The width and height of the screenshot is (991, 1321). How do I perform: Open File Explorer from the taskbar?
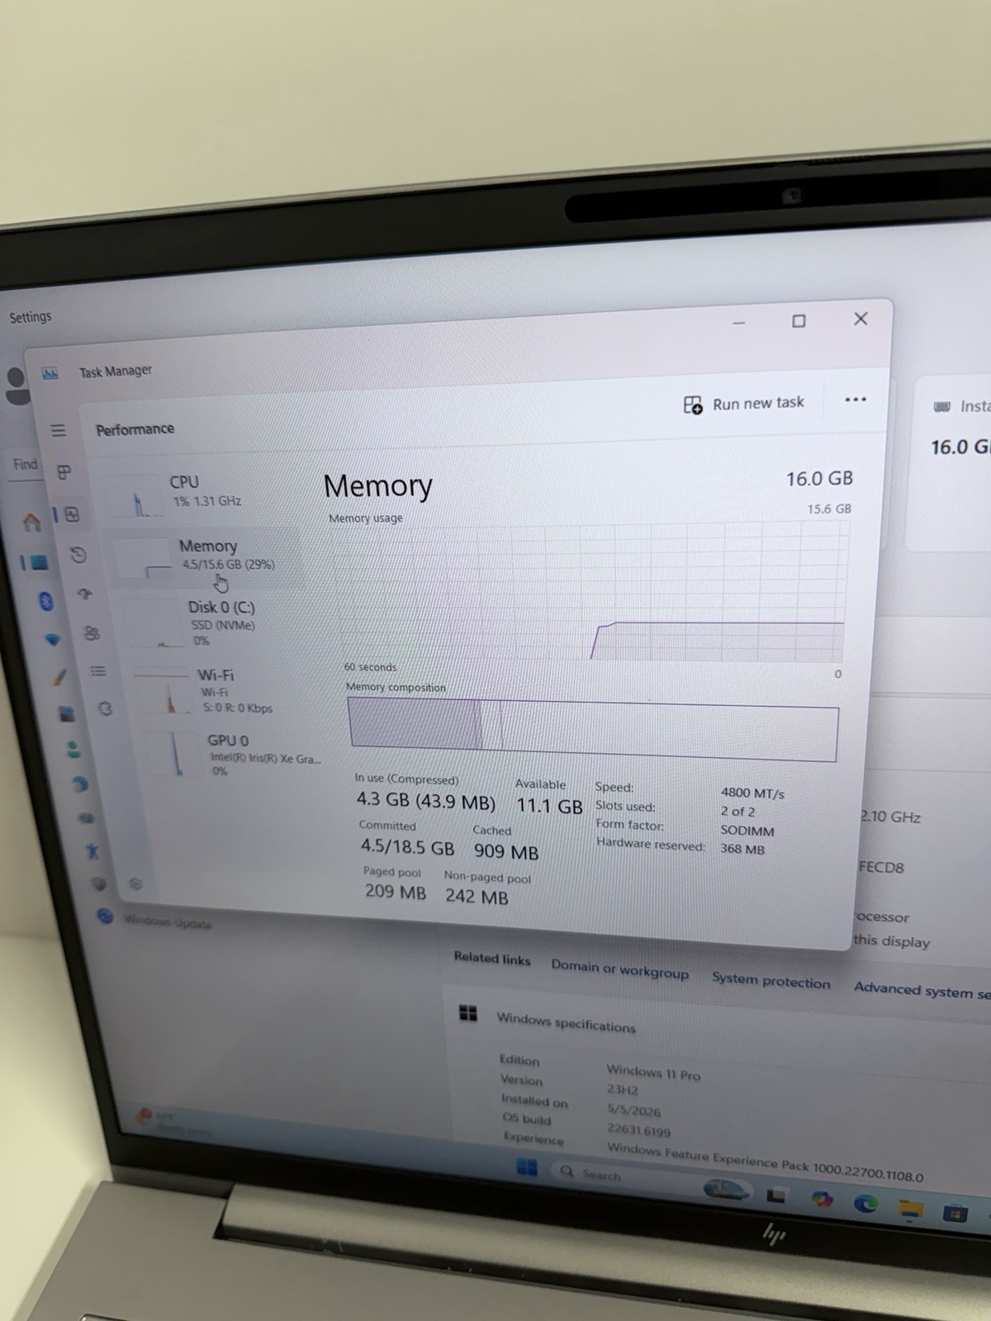(x=910, y=1210)
